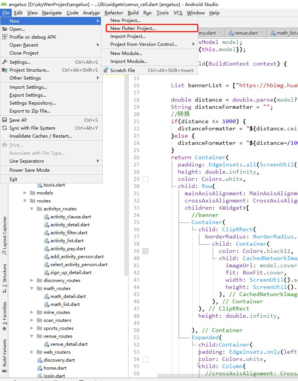Click the Profile or debug APK icon
The height and width of the screenshot is (381, 298).
(x=5, y=37)
